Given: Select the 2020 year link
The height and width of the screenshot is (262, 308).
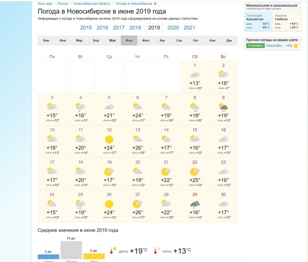Looking at the screenshot, I should [x=173, y=27].
